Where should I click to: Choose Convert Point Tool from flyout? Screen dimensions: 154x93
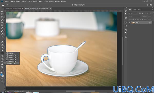(x=12, y=63)
